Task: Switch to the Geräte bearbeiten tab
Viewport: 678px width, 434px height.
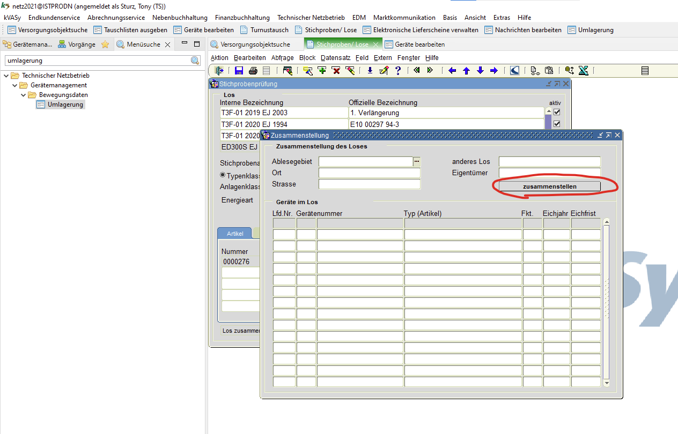Action: [419, 44]
